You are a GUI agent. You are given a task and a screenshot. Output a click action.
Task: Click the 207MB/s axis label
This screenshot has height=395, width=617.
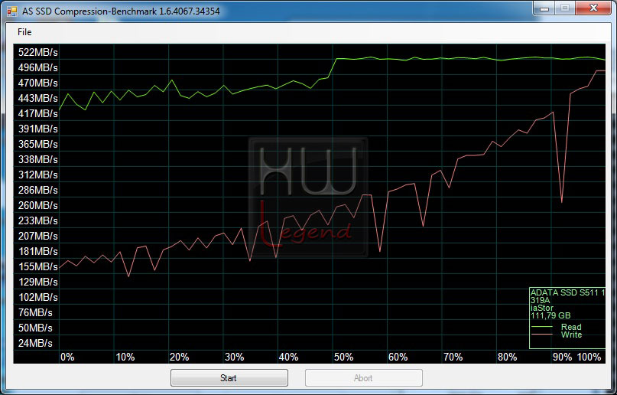pyautogui.click(x=37, y=237)
